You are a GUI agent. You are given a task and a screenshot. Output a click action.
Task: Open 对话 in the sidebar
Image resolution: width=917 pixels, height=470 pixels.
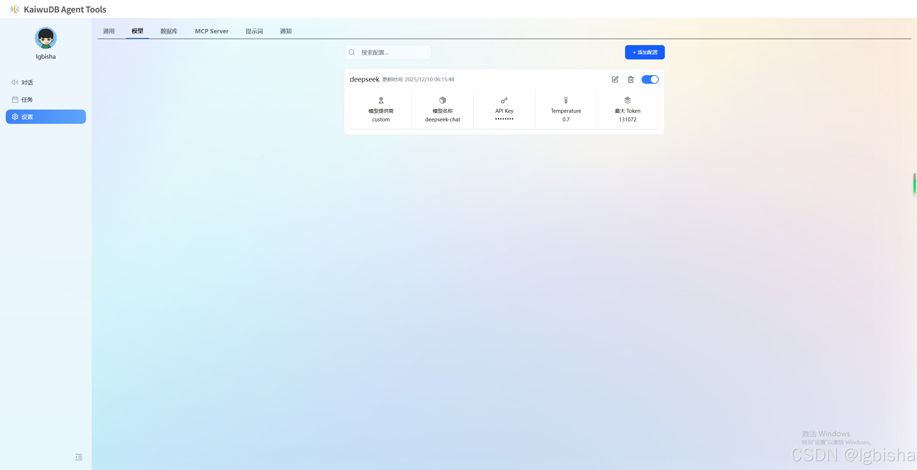point(27,82)
